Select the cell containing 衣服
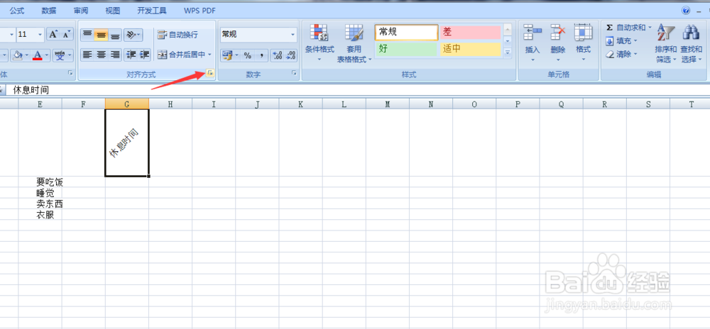Viewport: 710px width, 329px height. point(40,215)
